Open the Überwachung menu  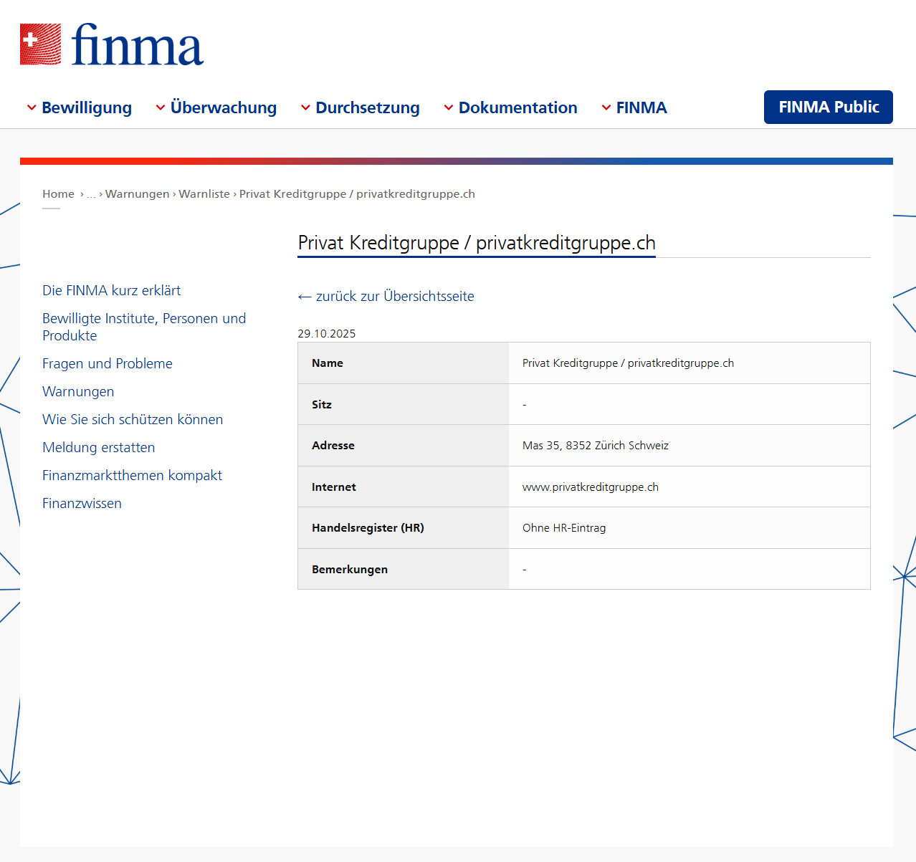(x=224, y=107)
